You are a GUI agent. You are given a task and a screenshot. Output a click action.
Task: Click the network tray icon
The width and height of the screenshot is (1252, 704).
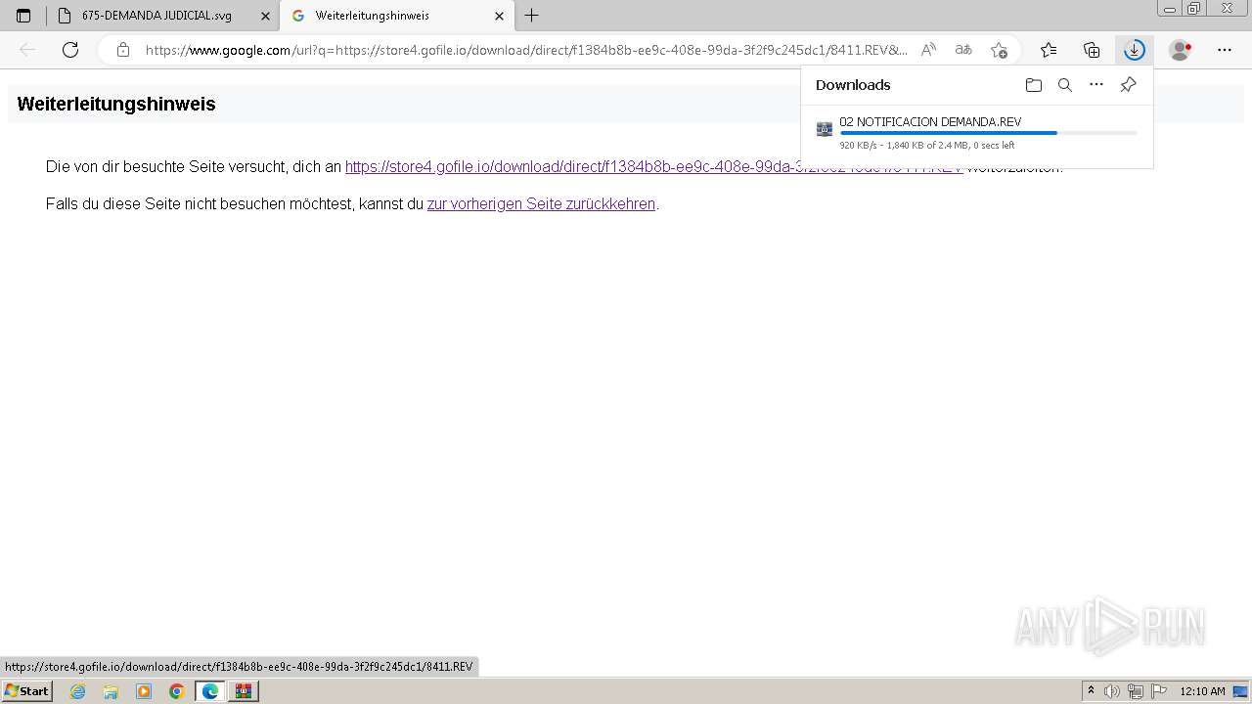pyautogui.click(x=1136, y=691)
